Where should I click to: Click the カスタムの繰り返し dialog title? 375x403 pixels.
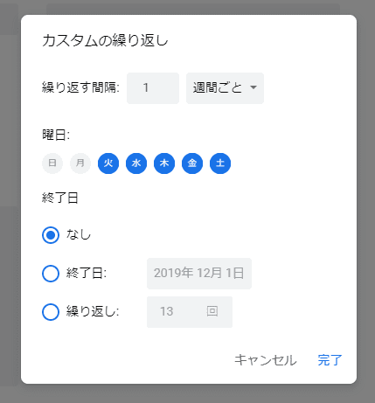pyautogui.click(x=105, y=40)
